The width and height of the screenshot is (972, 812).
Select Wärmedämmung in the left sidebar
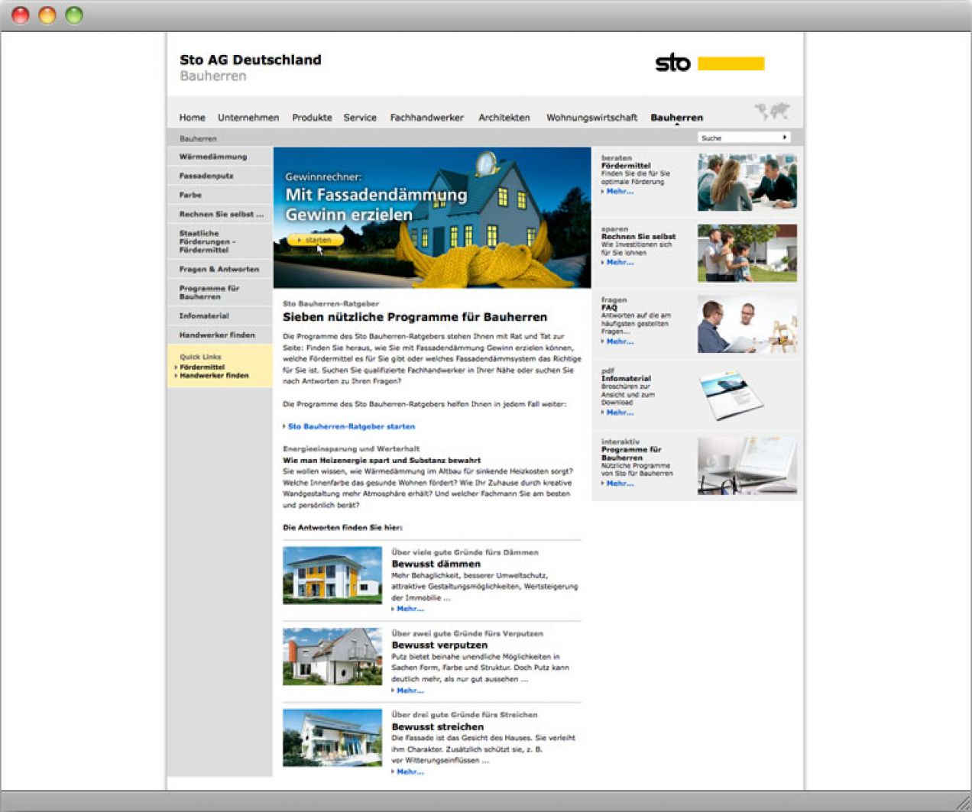(x=213, y=157)
